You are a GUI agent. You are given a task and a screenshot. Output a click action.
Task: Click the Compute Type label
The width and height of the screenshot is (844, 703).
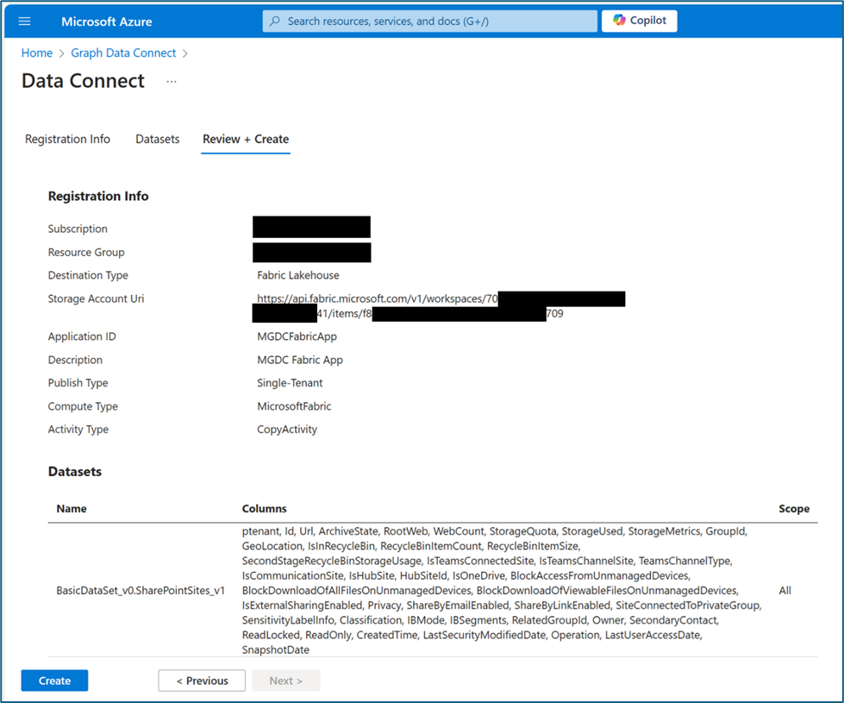pyautogui.click(x=83, y=406)
